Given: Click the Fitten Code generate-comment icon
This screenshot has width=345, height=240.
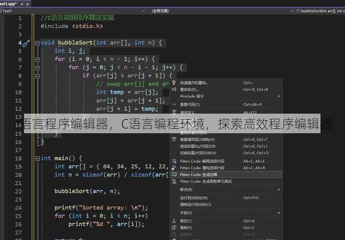Looking at the screenshot, I should (174, 174).
